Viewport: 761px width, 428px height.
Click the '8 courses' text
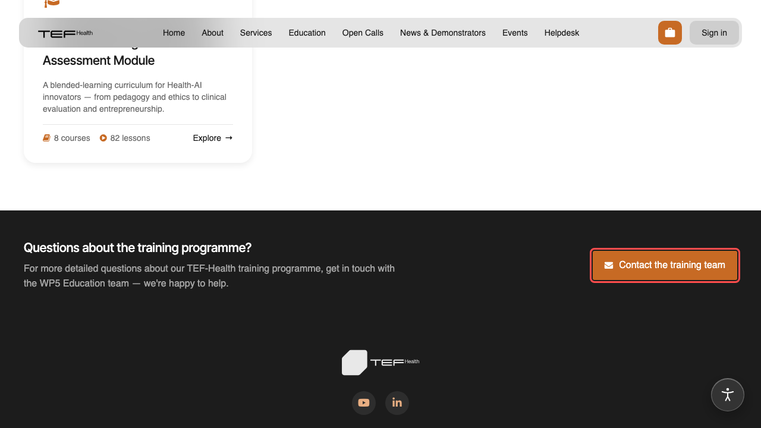tap(72, 138)
